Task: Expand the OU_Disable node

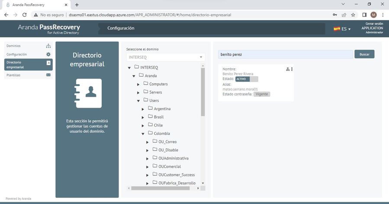Action: [x=147, y=150]
